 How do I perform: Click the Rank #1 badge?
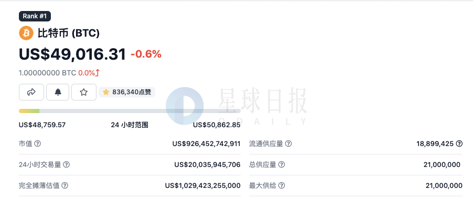tap(35, 16)
